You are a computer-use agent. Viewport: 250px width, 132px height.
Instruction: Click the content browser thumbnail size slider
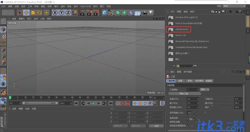coord(184,66)
